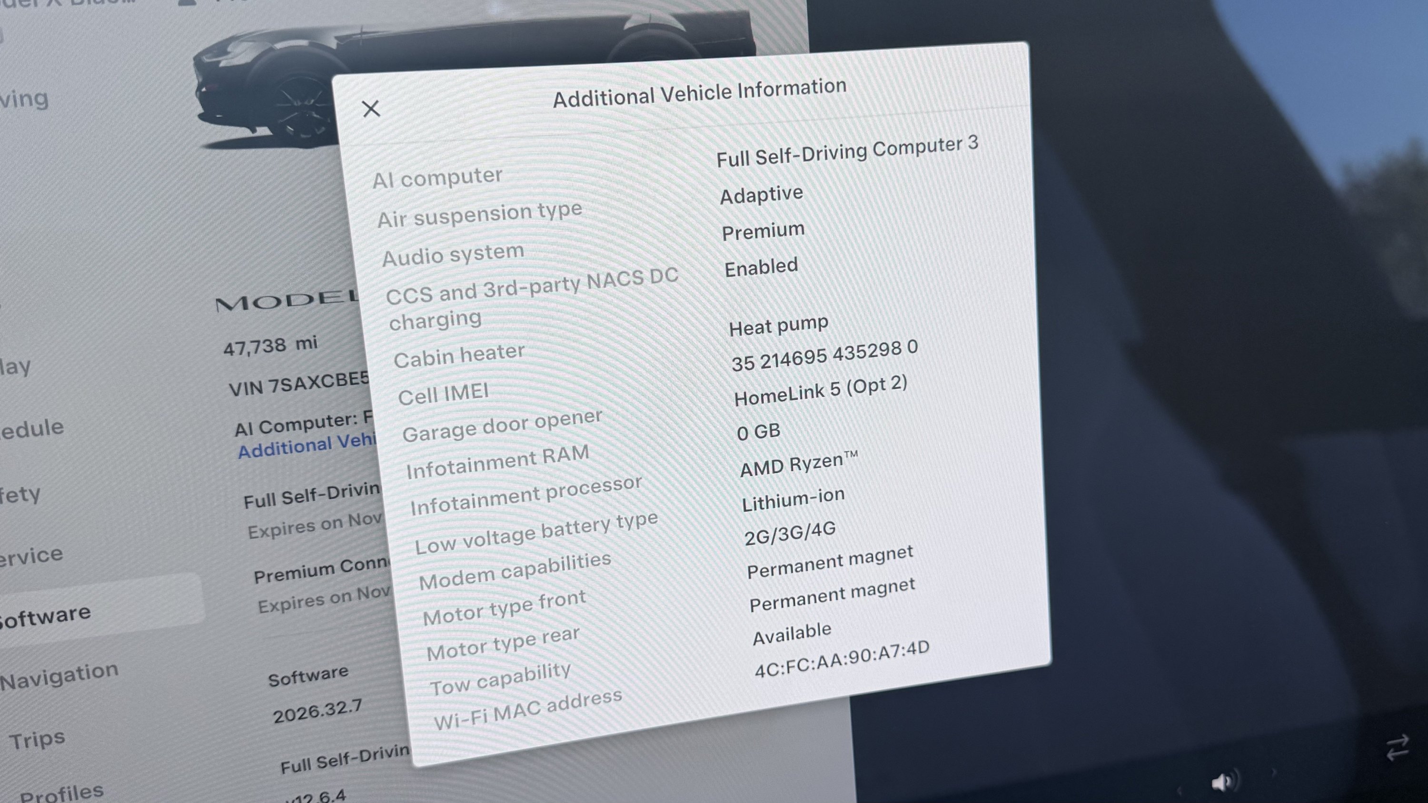Tap the volume speaker icon
Image resolution: width=1428 pixels, height=803 pixels.
pos(1225,782)
